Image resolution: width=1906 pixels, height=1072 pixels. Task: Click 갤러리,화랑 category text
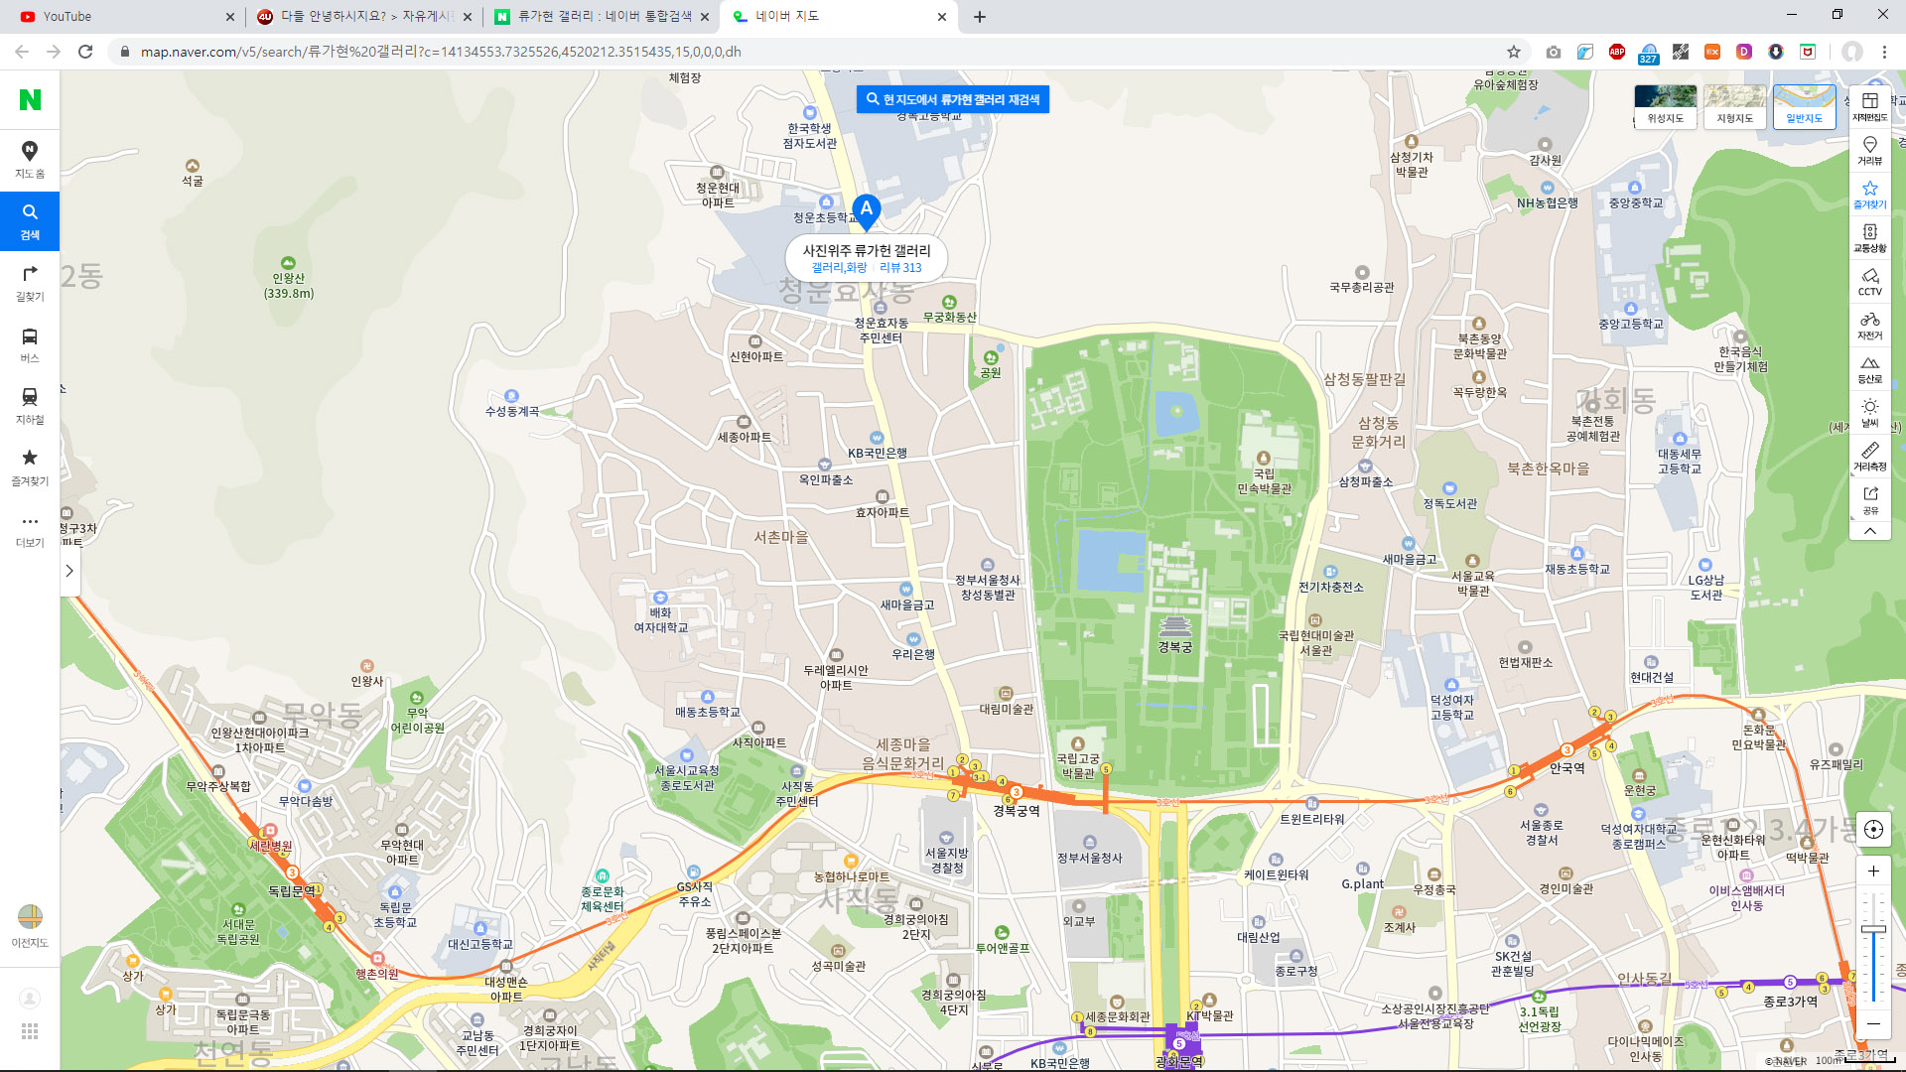pyautogui.click(x=839, y=268)
